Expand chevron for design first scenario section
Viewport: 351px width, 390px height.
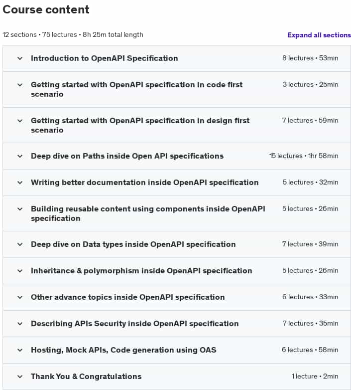tap(20, 121)
